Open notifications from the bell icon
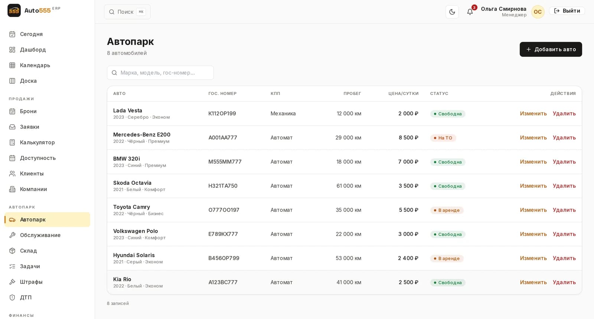The image size is (594, 319). 470,12
